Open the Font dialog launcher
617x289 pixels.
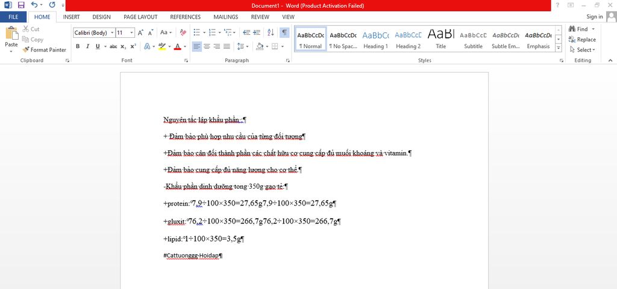[x=186, y=61]
